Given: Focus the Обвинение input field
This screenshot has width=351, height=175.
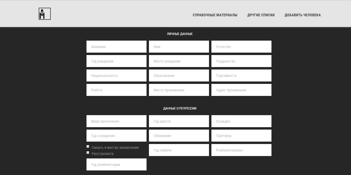Looking at the screenshot, I should (x=179, y=136).
